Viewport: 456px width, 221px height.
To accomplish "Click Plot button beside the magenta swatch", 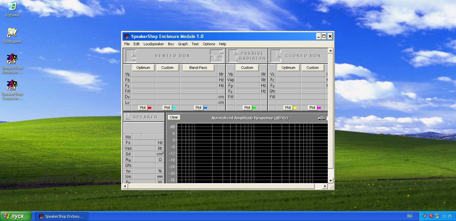I will [x=312, y=108].
